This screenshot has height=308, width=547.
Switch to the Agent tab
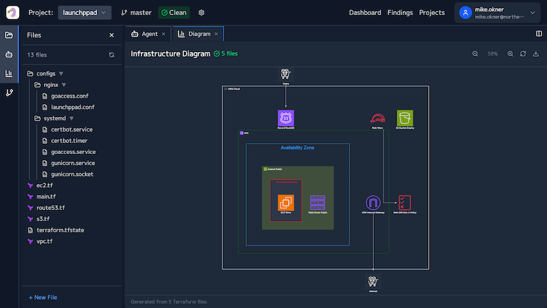[x=148, y=34]
